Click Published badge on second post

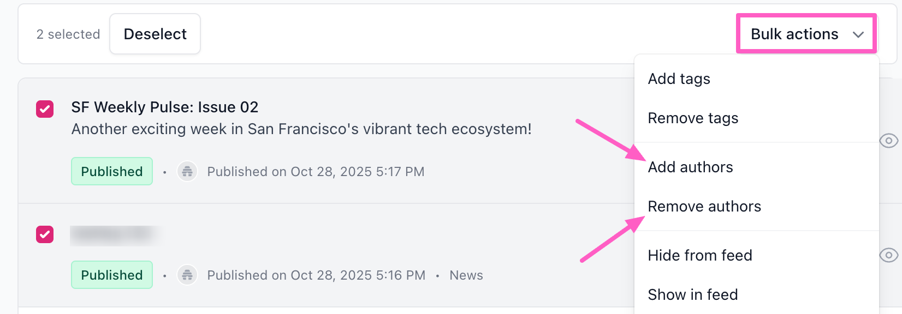(x=112, y=275)
